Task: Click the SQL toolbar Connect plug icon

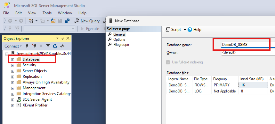Action: pyautogui.click(x=10, y=28)
